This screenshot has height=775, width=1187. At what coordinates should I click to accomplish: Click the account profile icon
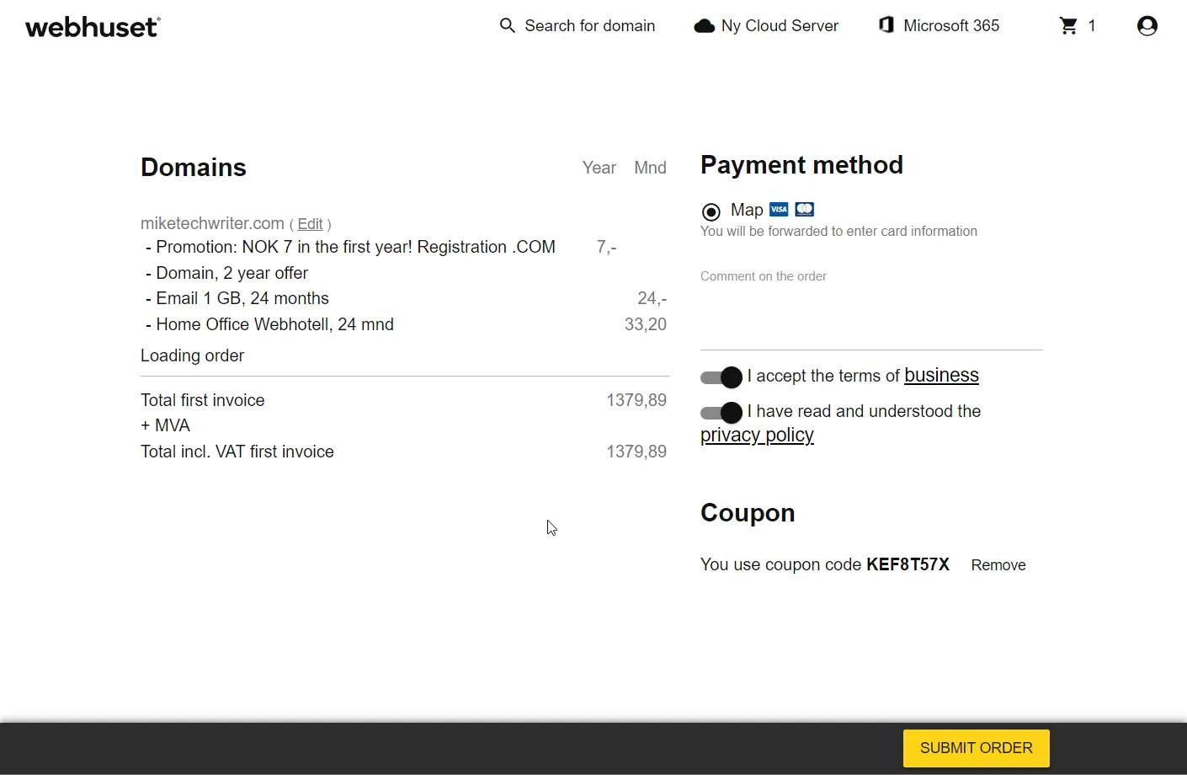[x=1147, y=26]
